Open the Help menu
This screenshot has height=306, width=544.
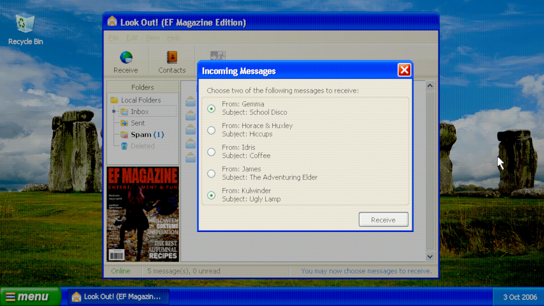click(x=174, y=38)
